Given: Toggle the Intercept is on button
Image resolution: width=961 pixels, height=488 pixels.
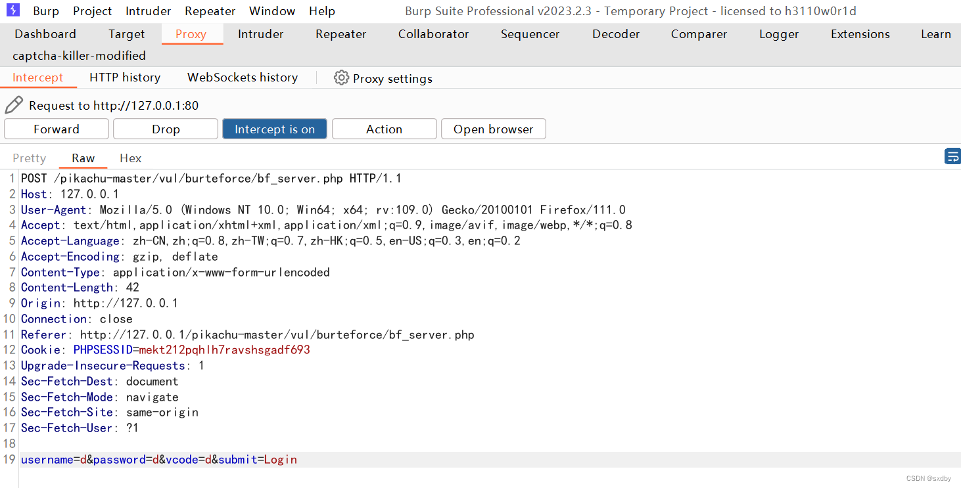Looking at the screenshot, I should pos(275,129).
